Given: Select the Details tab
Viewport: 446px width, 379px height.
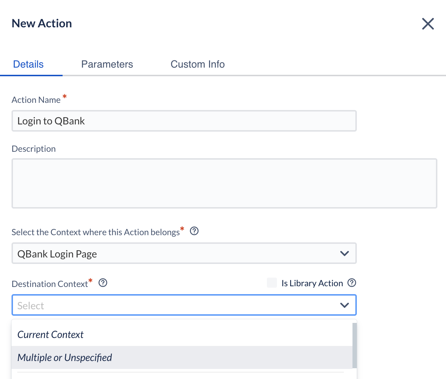Looking at the screenshot, I should (x=28, y=64).
